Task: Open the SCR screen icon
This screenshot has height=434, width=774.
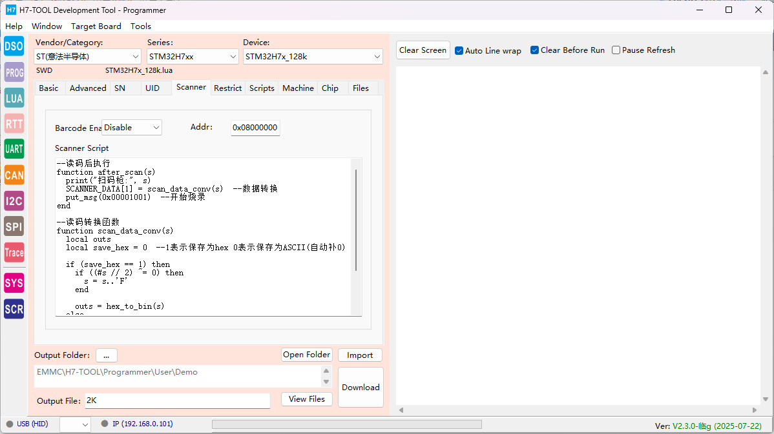Action: click(14, 309)
